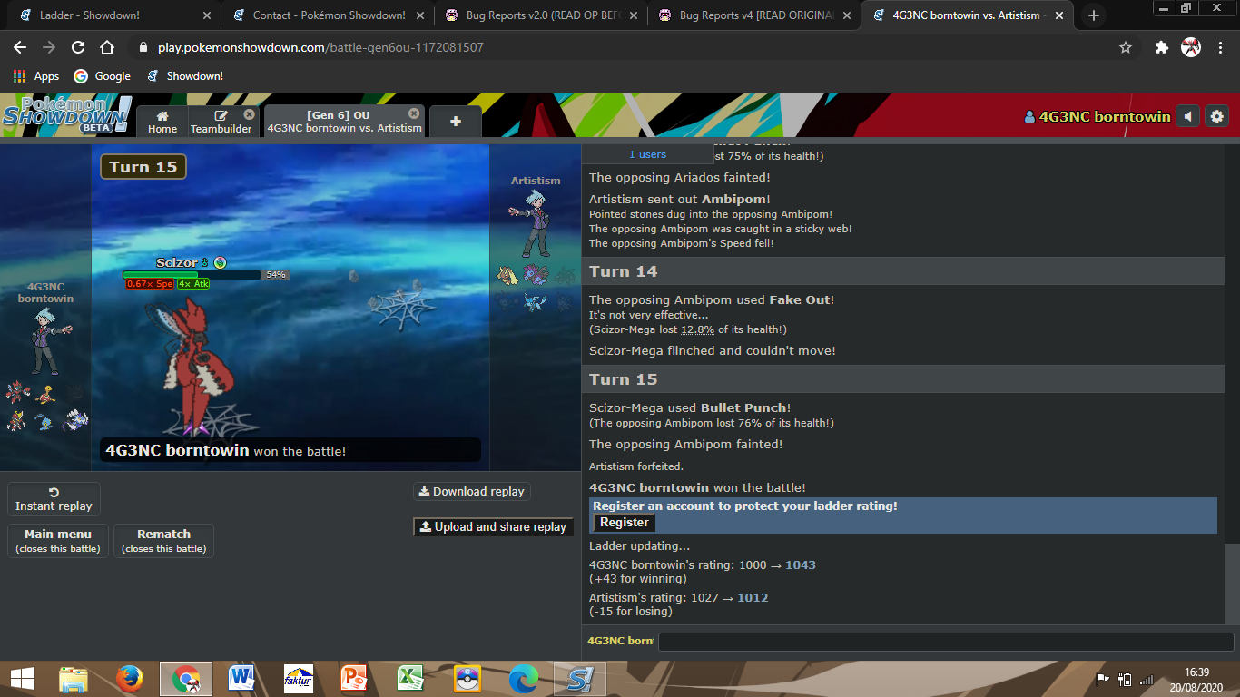Click the new rating value 1043

click(x=801, y=564)
